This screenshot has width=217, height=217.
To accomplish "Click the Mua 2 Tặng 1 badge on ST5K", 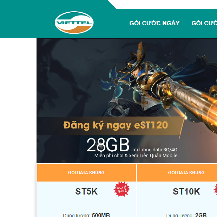I will tap(122, 189).
